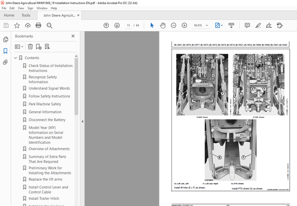Select the highlight pen tool
This screenshot has width=297, height=206.
tap(258, 25)
